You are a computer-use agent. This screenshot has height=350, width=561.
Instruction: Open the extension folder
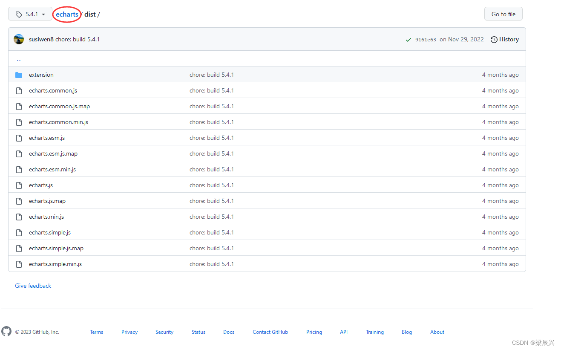(x=41, y=75)
